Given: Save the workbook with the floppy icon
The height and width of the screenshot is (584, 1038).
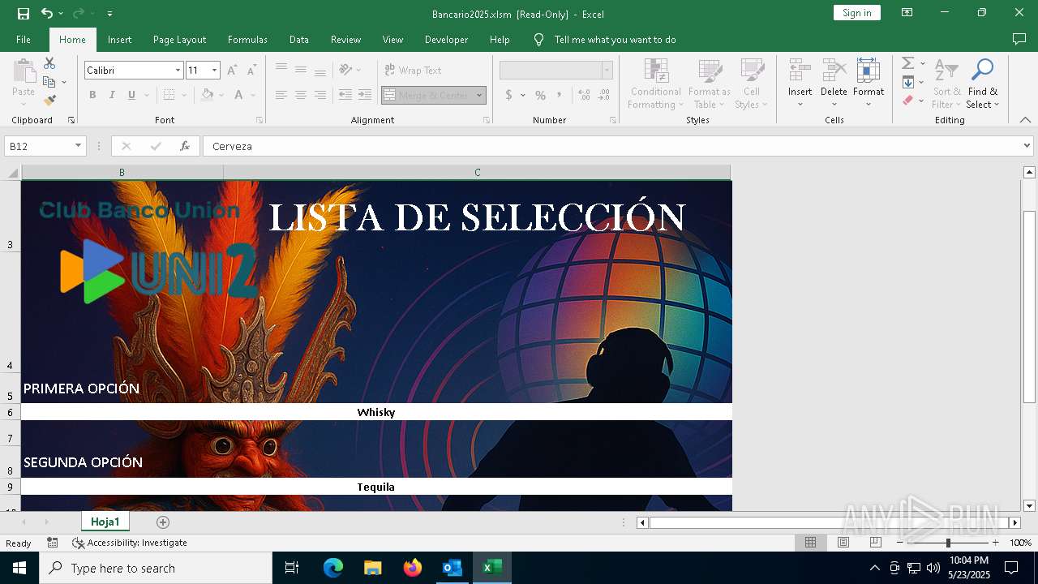Looking at the screenshot, I should click(24, 14).
